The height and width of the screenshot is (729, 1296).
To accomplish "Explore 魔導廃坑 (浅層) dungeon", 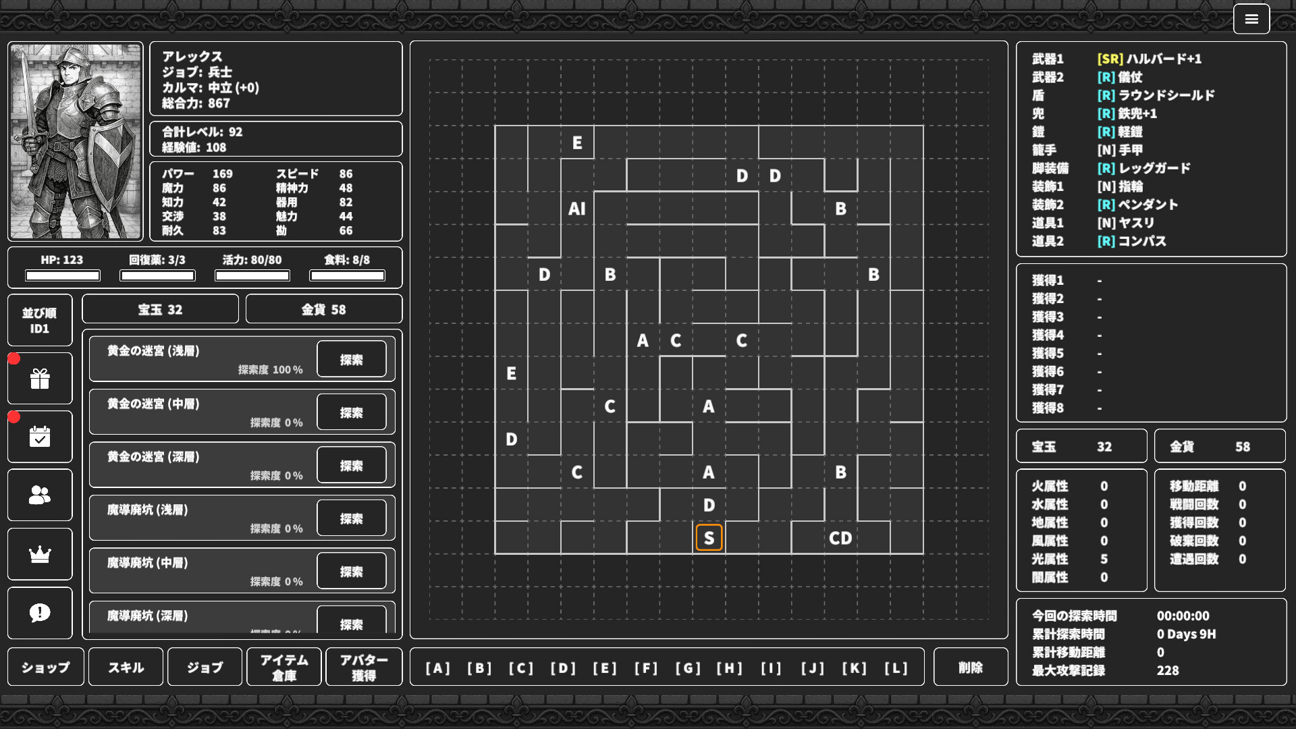I will (x=352, y=518).
